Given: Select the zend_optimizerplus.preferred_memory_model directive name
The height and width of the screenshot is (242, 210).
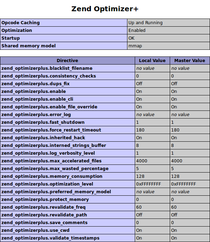Looking at the screenshot, I should 56,192.
